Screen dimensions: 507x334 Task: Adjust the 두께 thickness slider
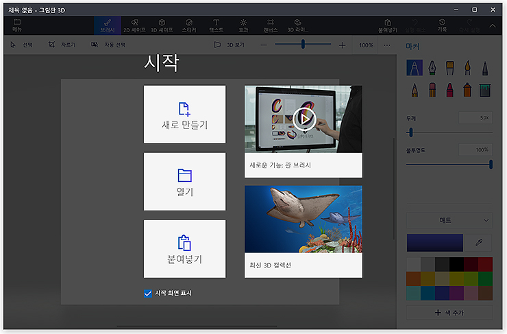(411, 132)
